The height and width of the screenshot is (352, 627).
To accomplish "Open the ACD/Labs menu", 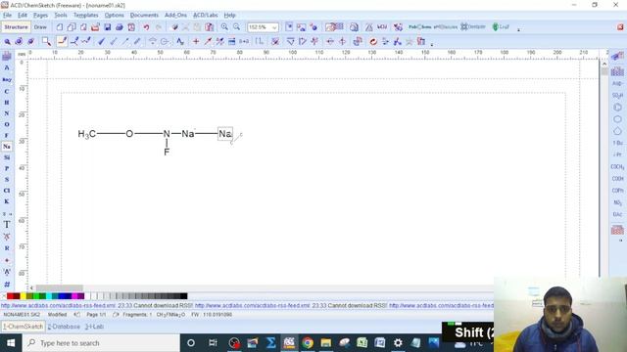I will pos(206,16).
